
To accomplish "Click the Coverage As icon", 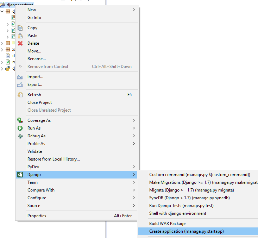I will tap(20, 120).
